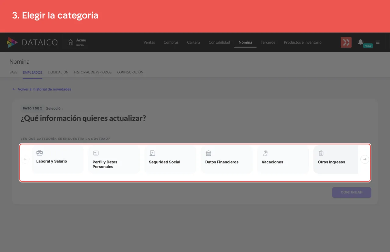Click the Acme company name
Screen dimensions: 390x252
(81, 40)
